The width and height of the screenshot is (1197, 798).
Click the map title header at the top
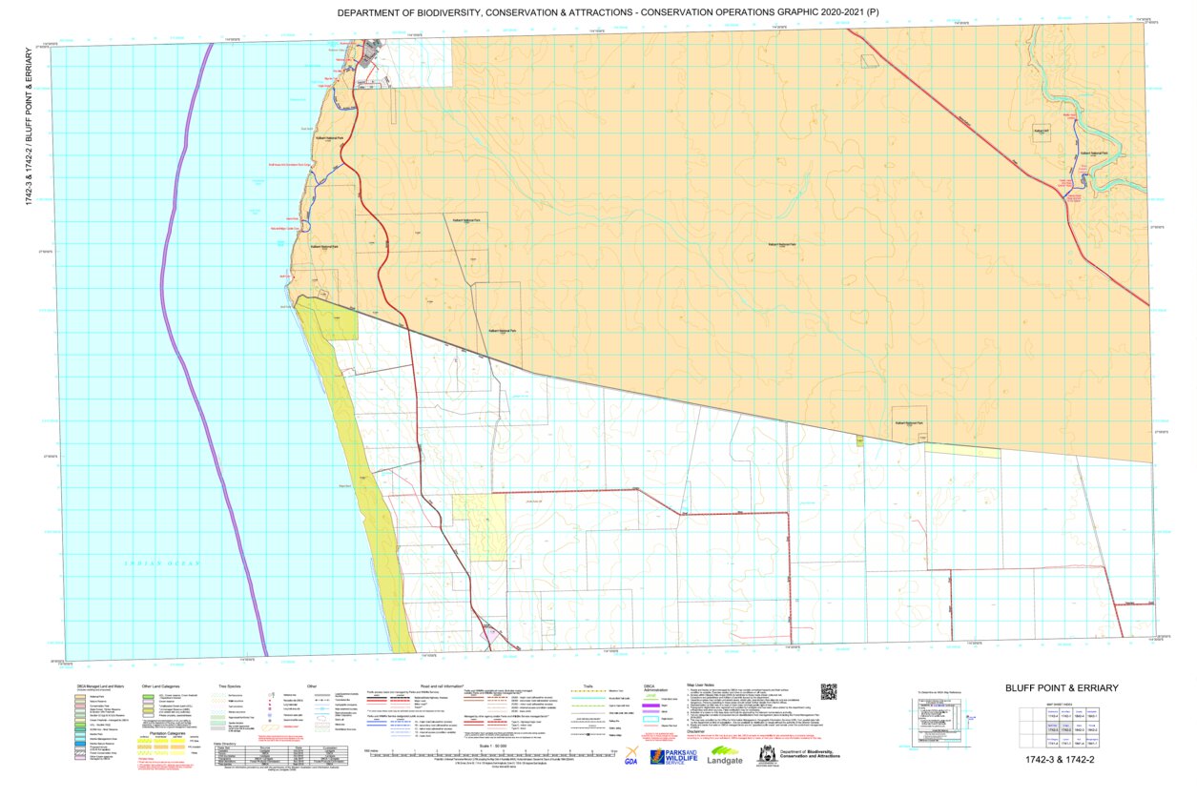pos(600,13)
